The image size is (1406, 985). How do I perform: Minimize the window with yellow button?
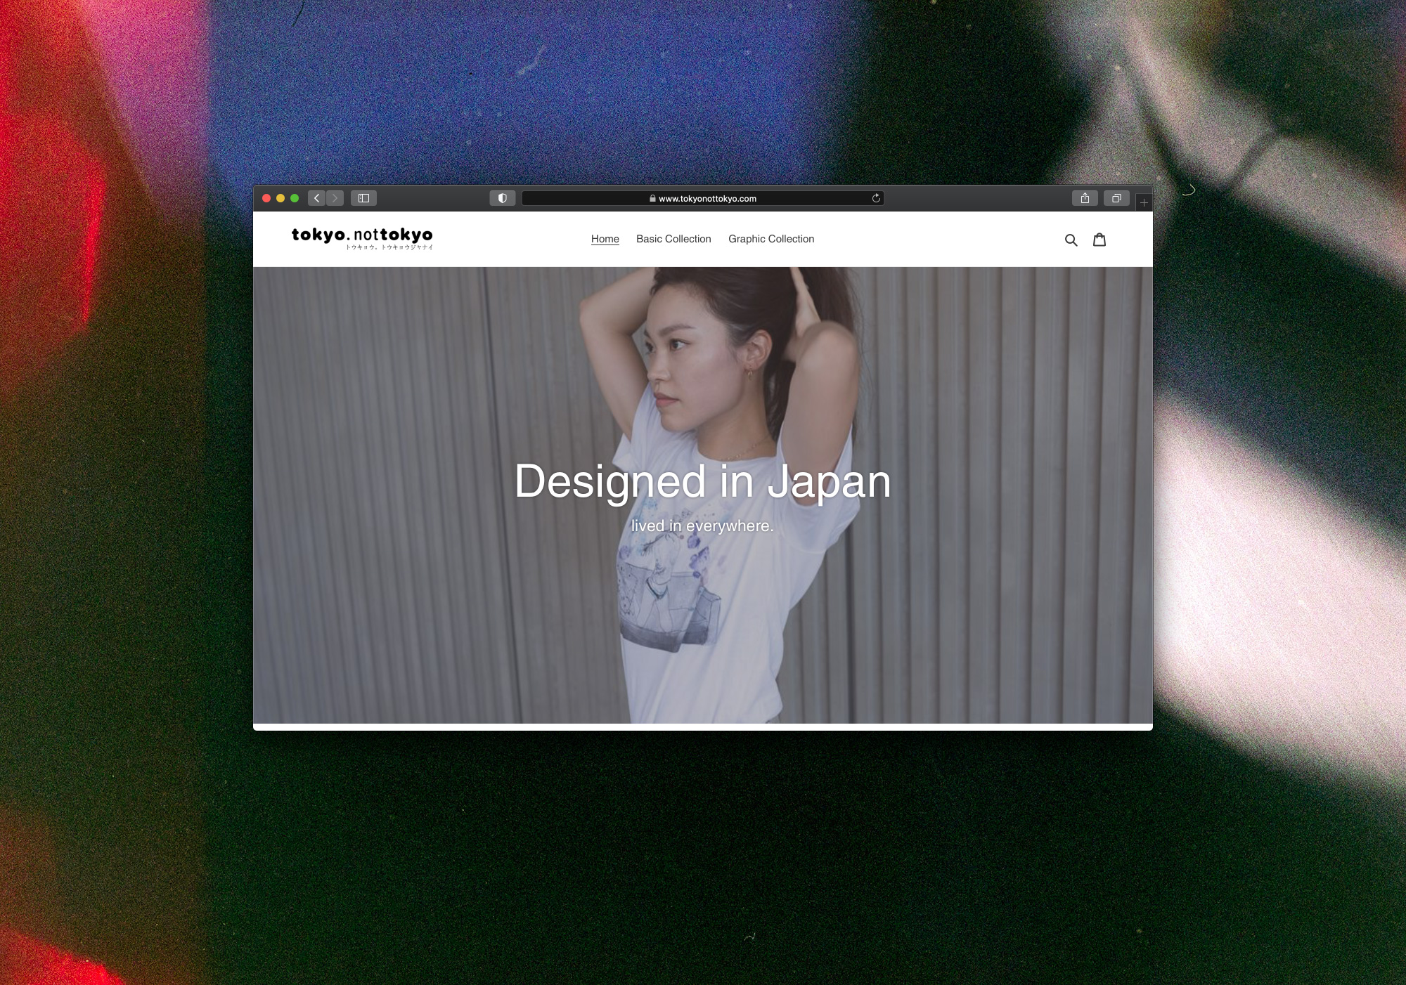coord(280,198)
